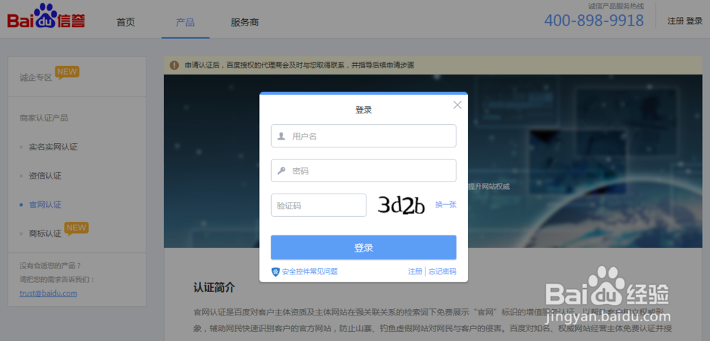
Task: Click the trust@baidu.com email link
Action: click(48, 293)
